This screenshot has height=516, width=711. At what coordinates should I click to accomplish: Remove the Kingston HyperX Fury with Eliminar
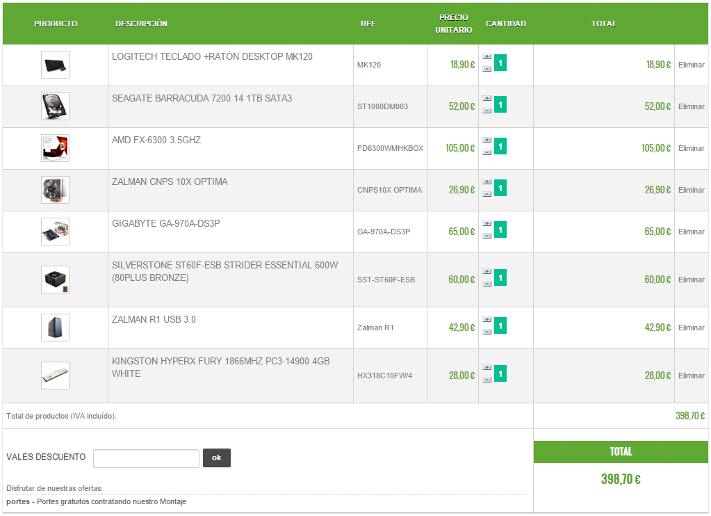point(692,376)
